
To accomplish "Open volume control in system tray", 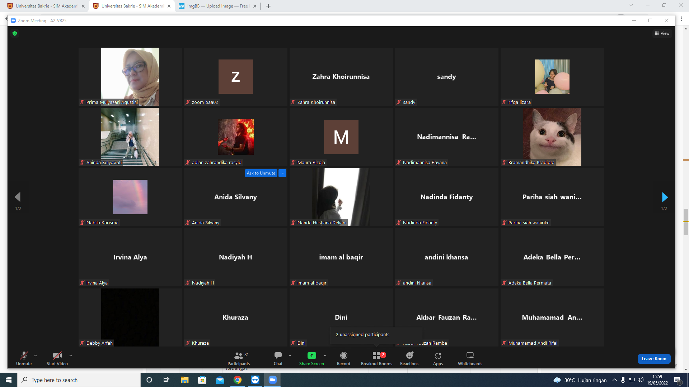I will tap(641, 380).
